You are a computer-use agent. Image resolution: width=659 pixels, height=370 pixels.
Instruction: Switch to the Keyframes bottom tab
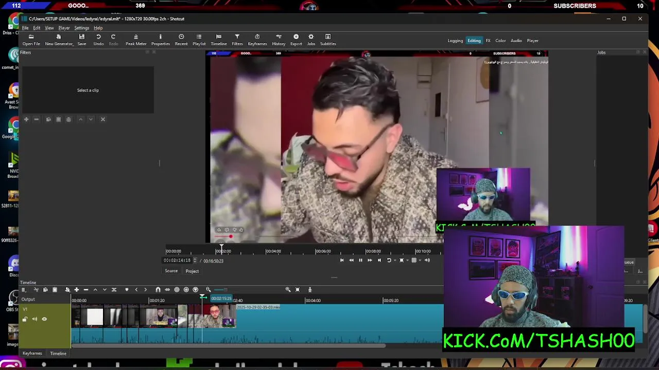tap(32, 354)
